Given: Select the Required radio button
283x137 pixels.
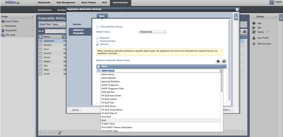Looking at the screenshot, I should 97,38.
